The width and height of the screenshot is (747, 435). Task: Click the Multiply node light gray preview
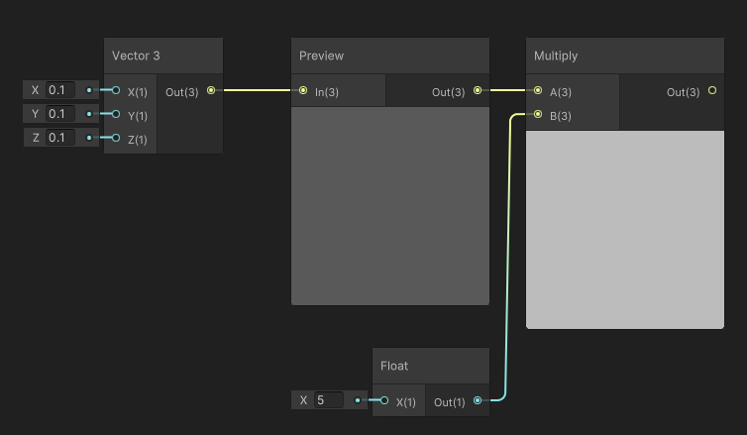(625, 229)
